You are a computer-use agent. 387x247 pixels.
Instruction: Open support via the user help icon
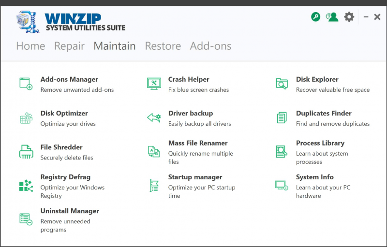[332, 17]
